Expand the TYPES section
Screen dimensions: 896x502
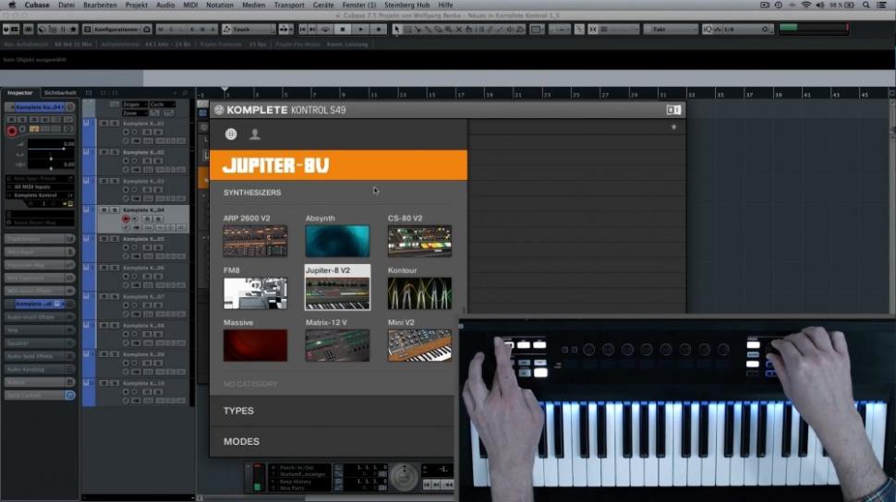pyautogui.click(x=238, y=411)
